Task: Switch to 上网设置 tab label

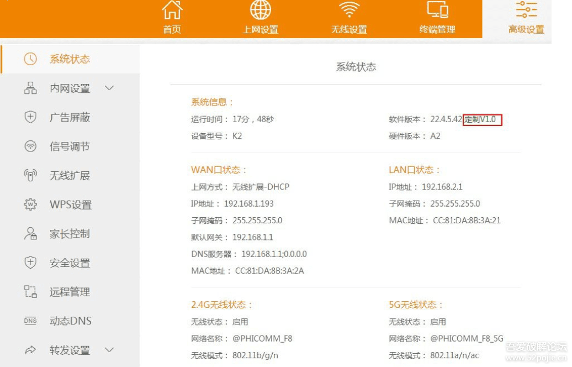Action: tap(261, 30)
